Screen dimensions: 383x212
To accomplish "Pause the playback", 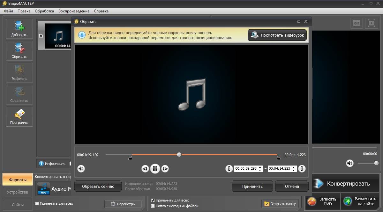I will coord(155,169).
